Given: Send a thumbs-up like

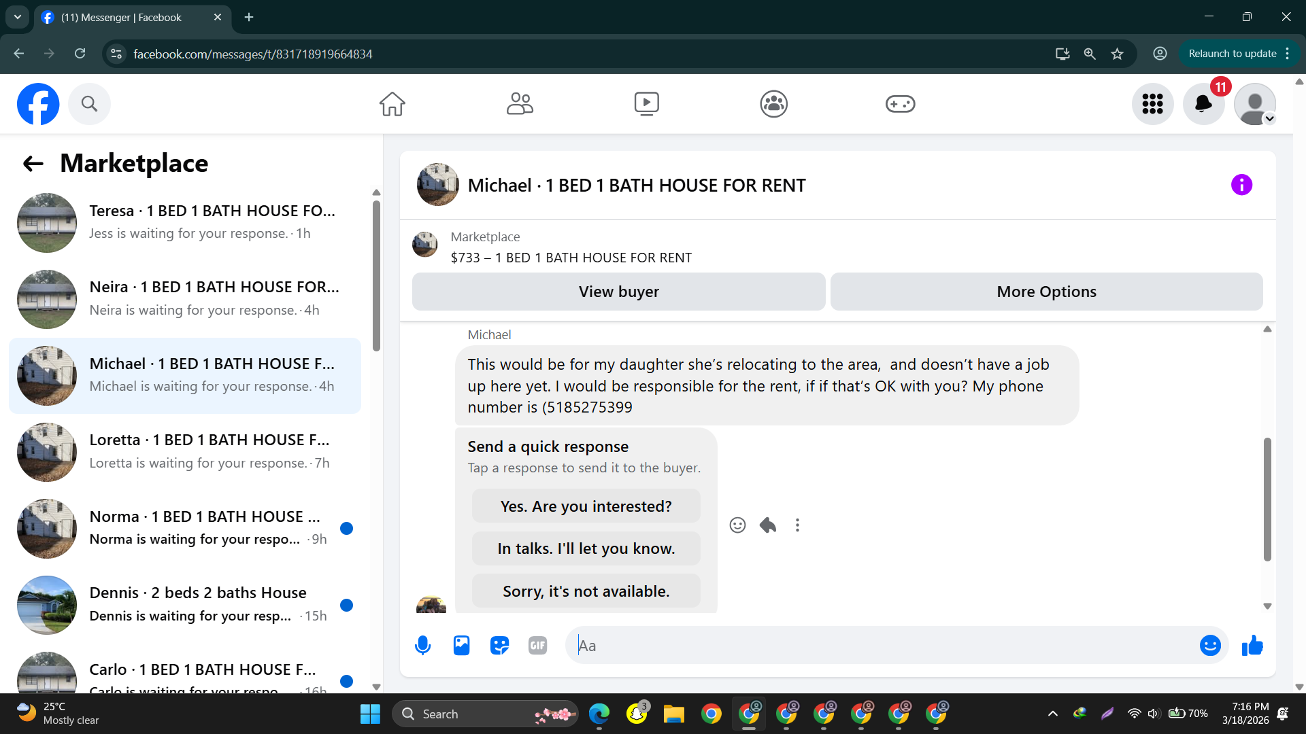Looking at the screenshot, I should [1252, 646].
